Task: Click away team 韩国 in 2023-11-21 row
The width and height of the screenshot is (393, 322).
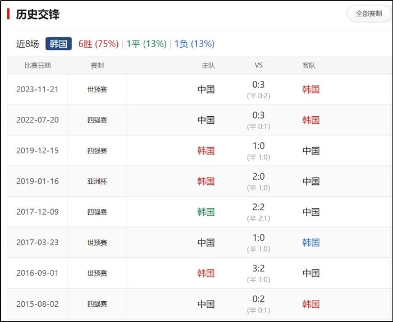Action: click(x=311, y=89)
